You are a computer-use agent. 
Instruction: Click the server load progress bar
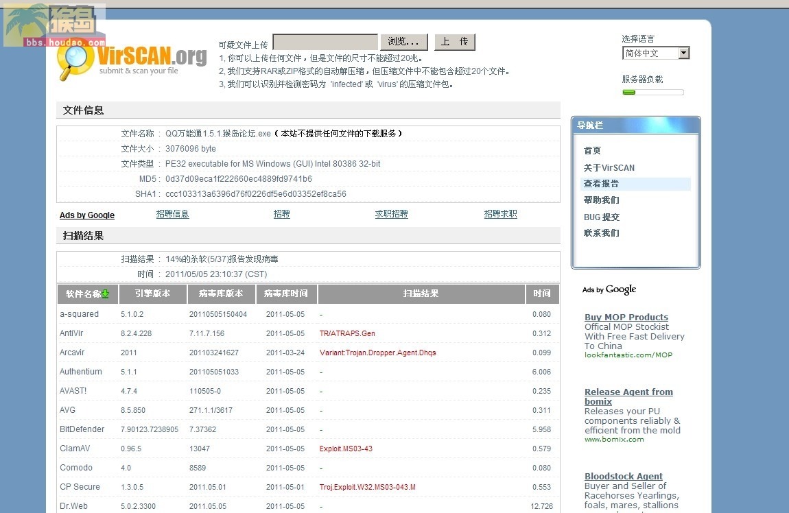(x=652, y=93)
